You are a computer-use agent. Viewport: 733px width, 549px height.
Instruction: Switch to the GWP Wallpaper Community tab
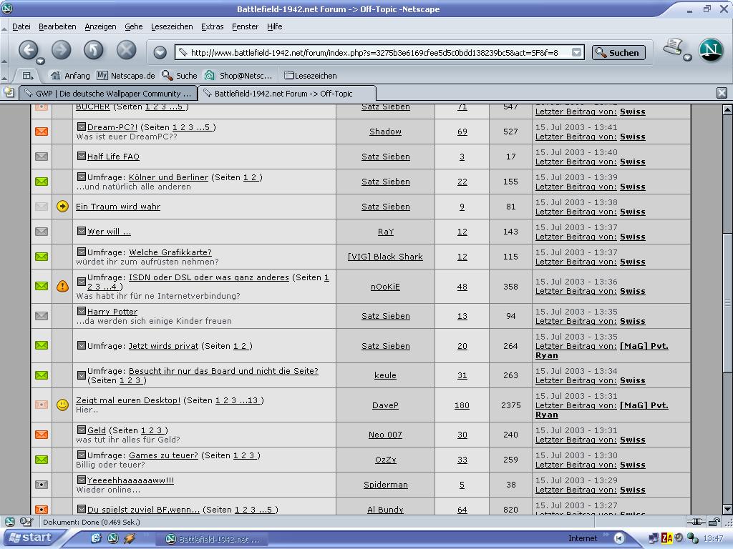[x=107, y=93]
